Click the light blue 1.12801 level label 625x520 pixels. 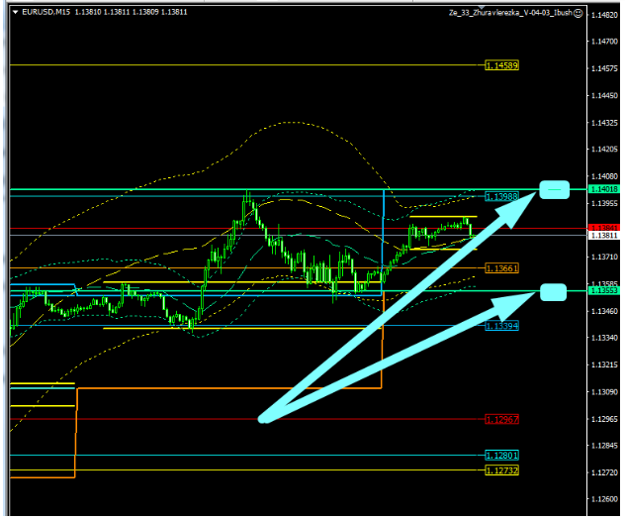click(501, 456)
